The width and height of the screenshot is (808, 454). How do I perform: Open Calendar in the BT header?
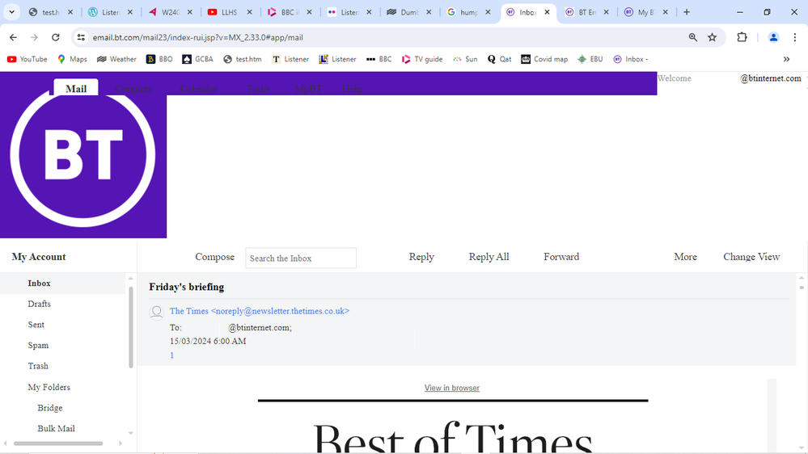coord(198,89)
